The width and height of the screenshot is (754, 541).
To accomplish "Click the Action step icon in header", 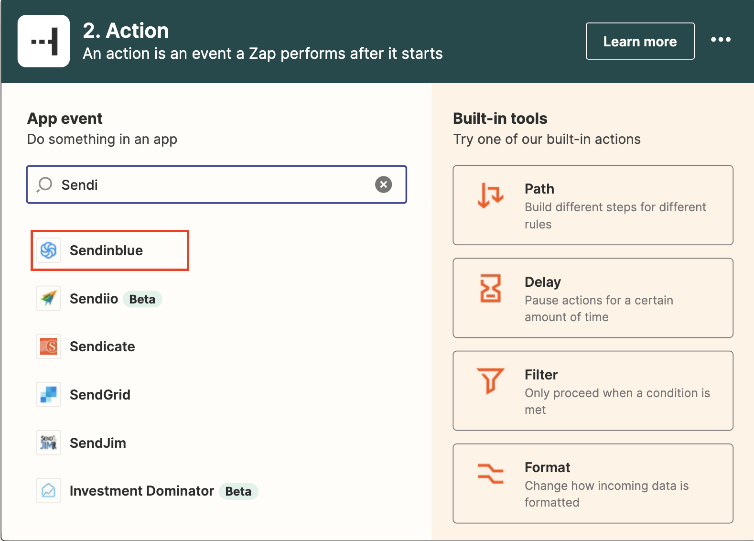I will 44,41.
